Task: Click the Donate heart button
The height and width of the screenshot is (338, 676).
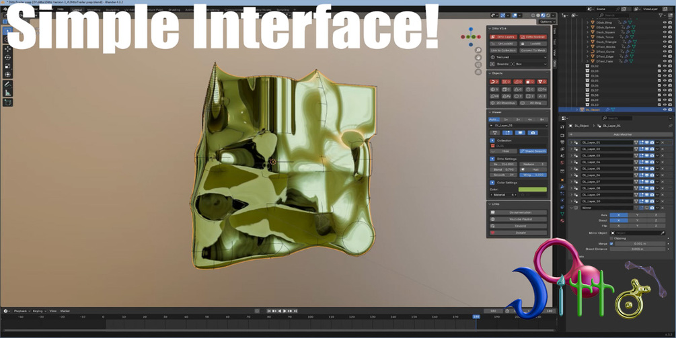Action: click(x=519, y=233)
